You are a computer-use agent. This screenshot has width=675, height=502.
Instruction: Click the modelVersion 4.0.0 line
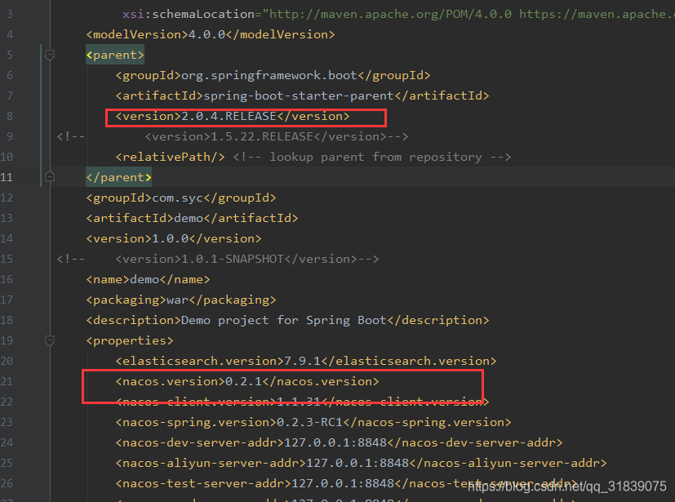click(x=210, y=34)
